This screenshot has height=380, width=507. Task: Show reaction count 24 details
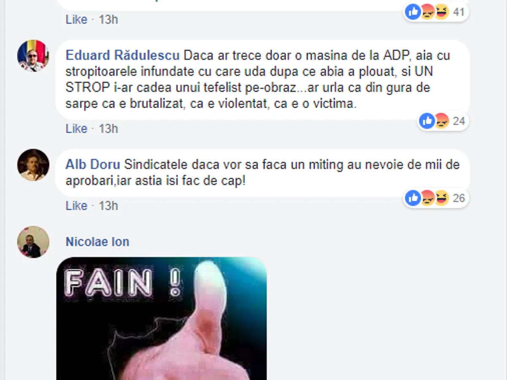tap(459, 122)
